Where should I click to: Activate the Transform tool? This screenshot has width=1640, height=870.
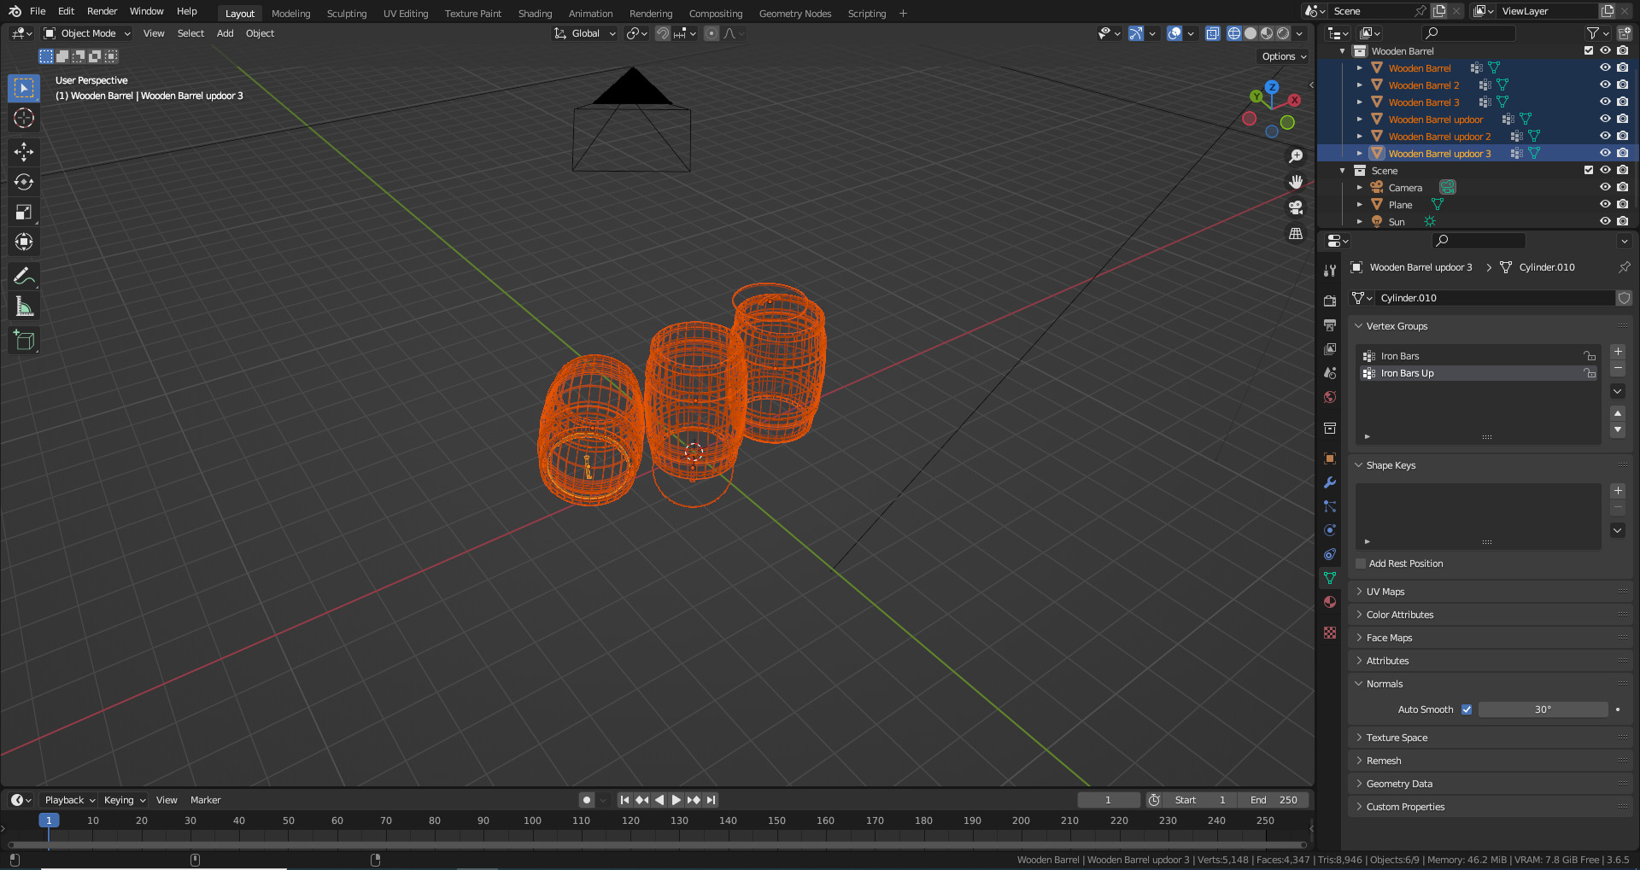pyautogui.click(x=24, y=242)
